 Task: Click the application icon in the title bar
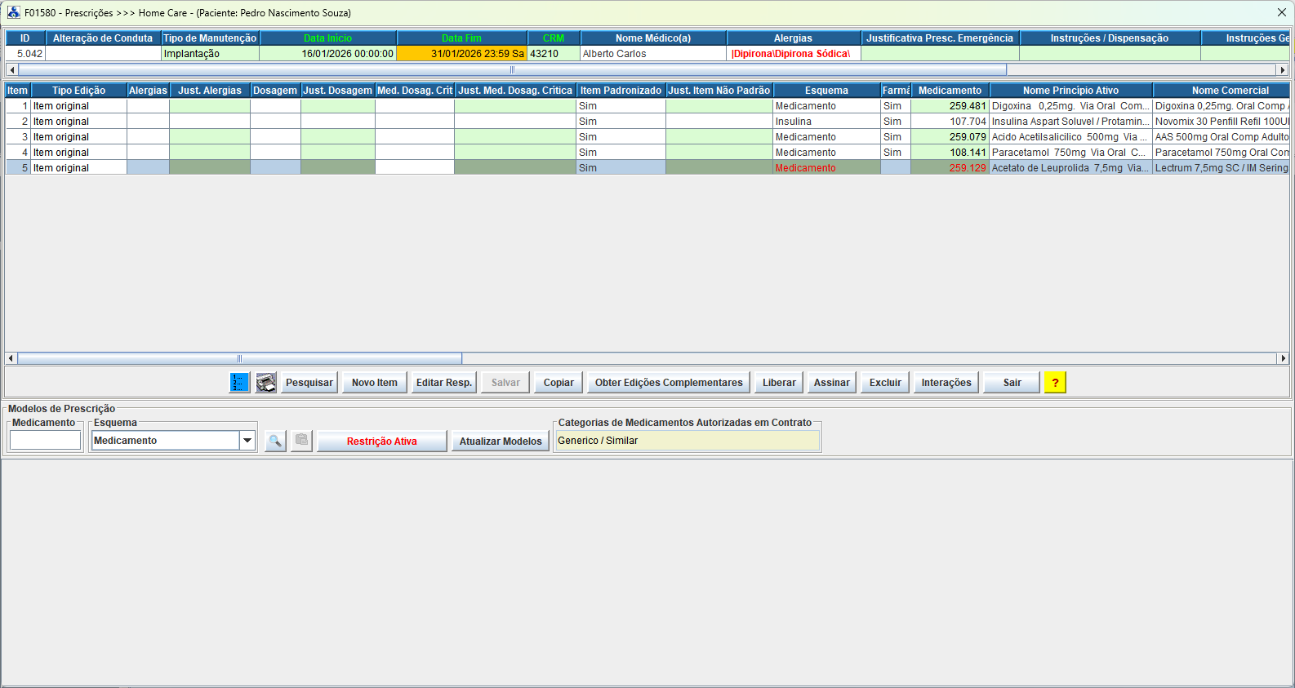pos(13,12)
